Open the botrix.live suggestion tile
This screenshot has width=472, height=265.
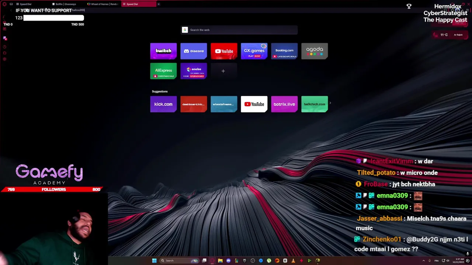(x=284, y=104)
